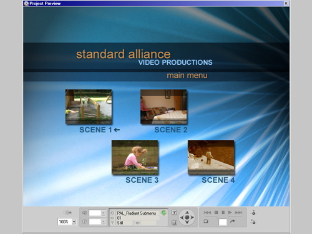The height and width of the screenshot is (234, 312).
Task: Click the right arrow on the navigation pad
Action: point(192,217)
